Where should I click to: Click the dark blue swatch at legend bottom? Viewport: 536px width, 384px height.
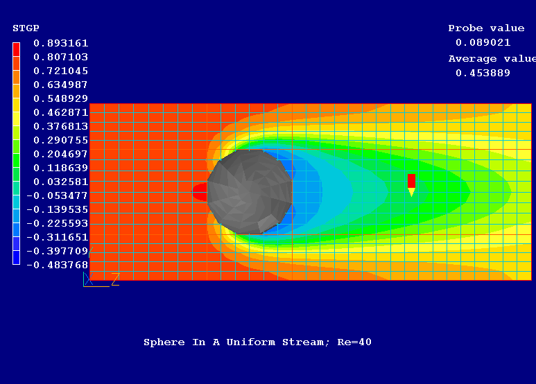coord(17,258)
